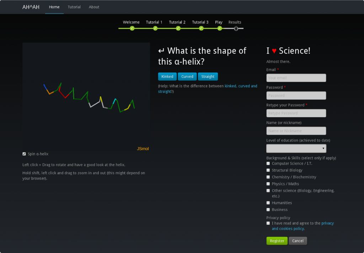This screenshot has width=364, height=253.
Task: Click the Password input field
Action: 296,95
